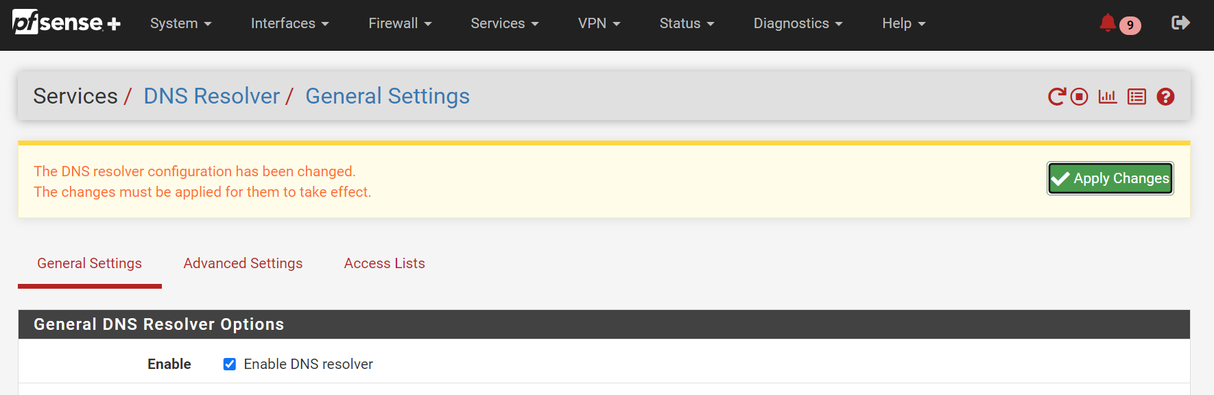
Task: Open the Diagnostics dropdown menu
Action: click(x=798, y=23)
